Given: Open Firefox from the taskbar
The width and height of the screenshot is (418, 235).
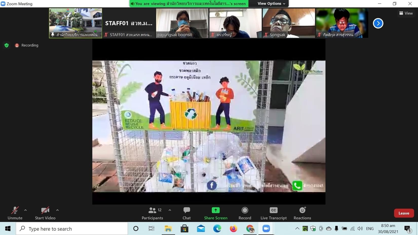Looking at the screenshot, I should (233, 229).
